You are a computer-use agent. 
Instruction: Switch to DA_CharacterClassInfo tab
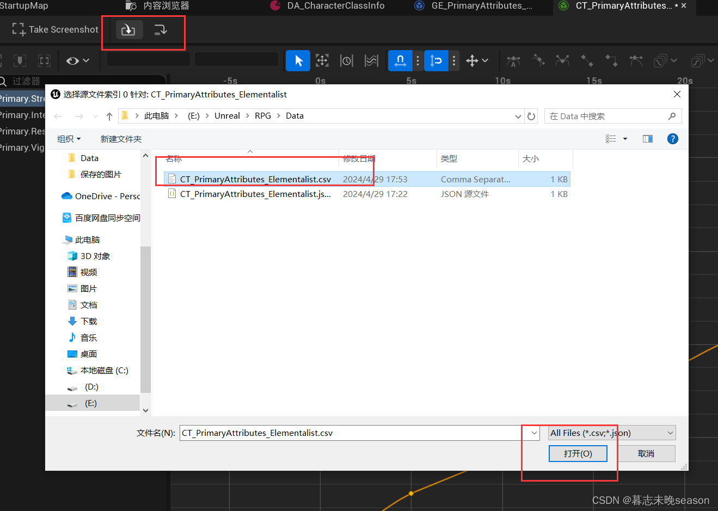click(x=328, y=6)
